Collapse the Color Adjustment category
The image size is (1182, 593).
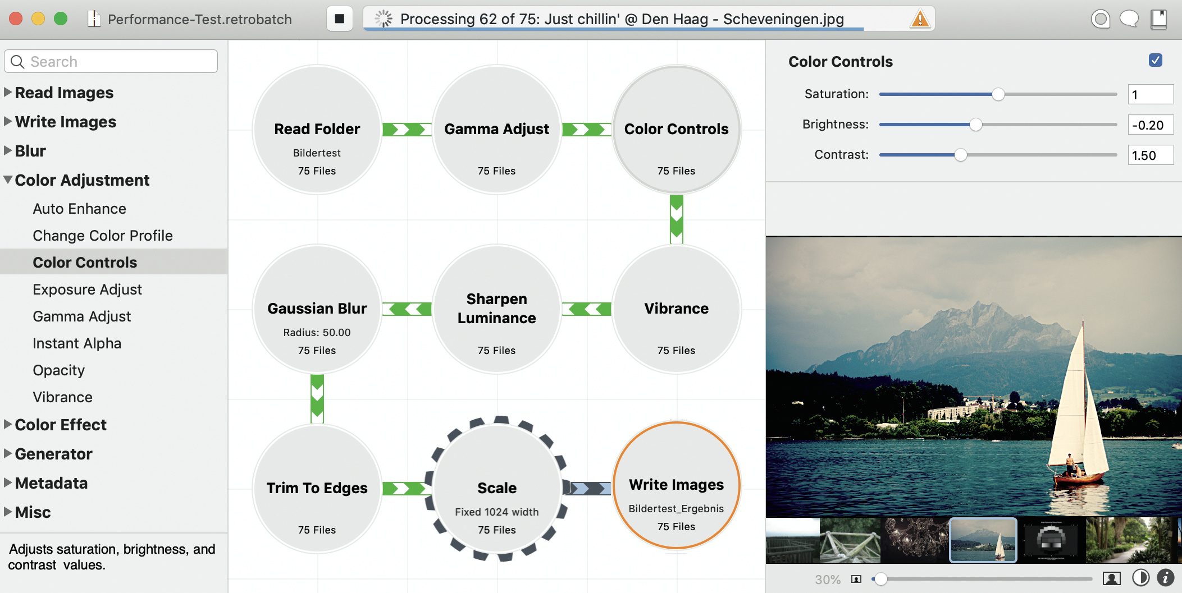8,180
